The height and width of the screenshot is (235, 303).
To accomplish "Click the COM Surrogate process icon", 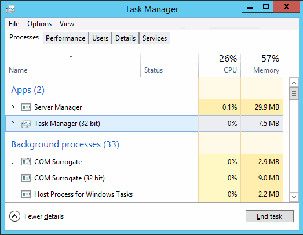I will tap(26, 162).
